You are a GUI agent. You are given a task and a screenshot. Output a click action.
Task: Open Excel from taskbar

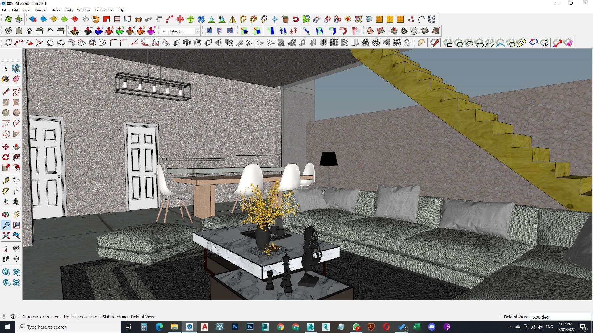(x=416, y=327)
